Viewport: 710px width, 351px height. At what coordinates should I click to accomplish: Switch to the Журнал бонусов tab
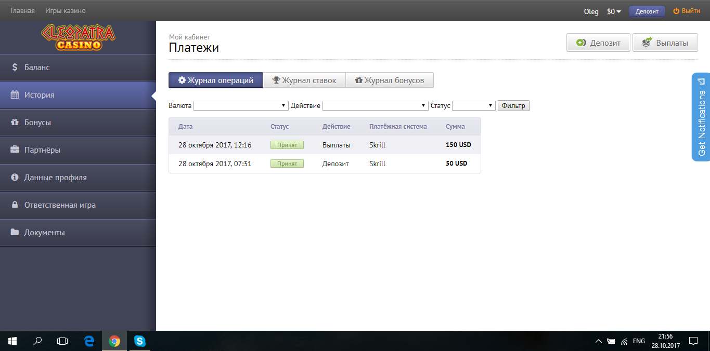tap(390, 80)
